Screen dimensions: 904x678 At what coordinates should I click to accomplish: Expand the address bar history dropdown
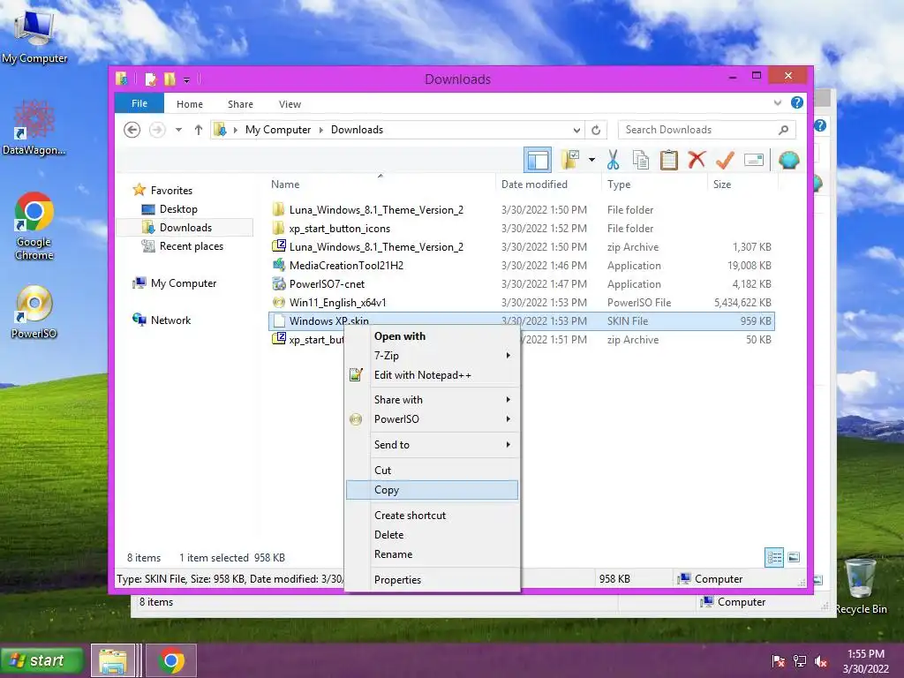576,131
